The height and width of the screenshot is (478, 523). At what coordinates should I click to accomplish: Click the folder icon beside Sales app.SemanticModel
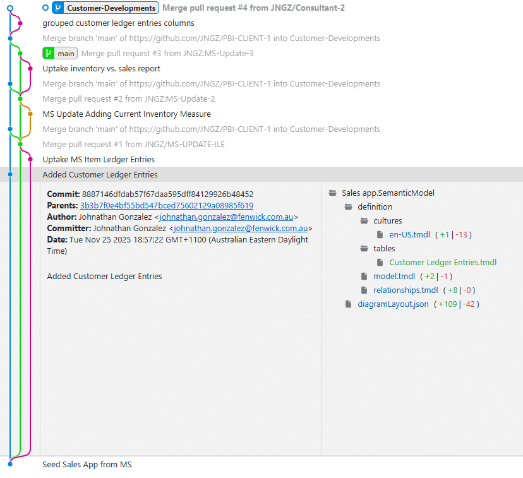332,193
